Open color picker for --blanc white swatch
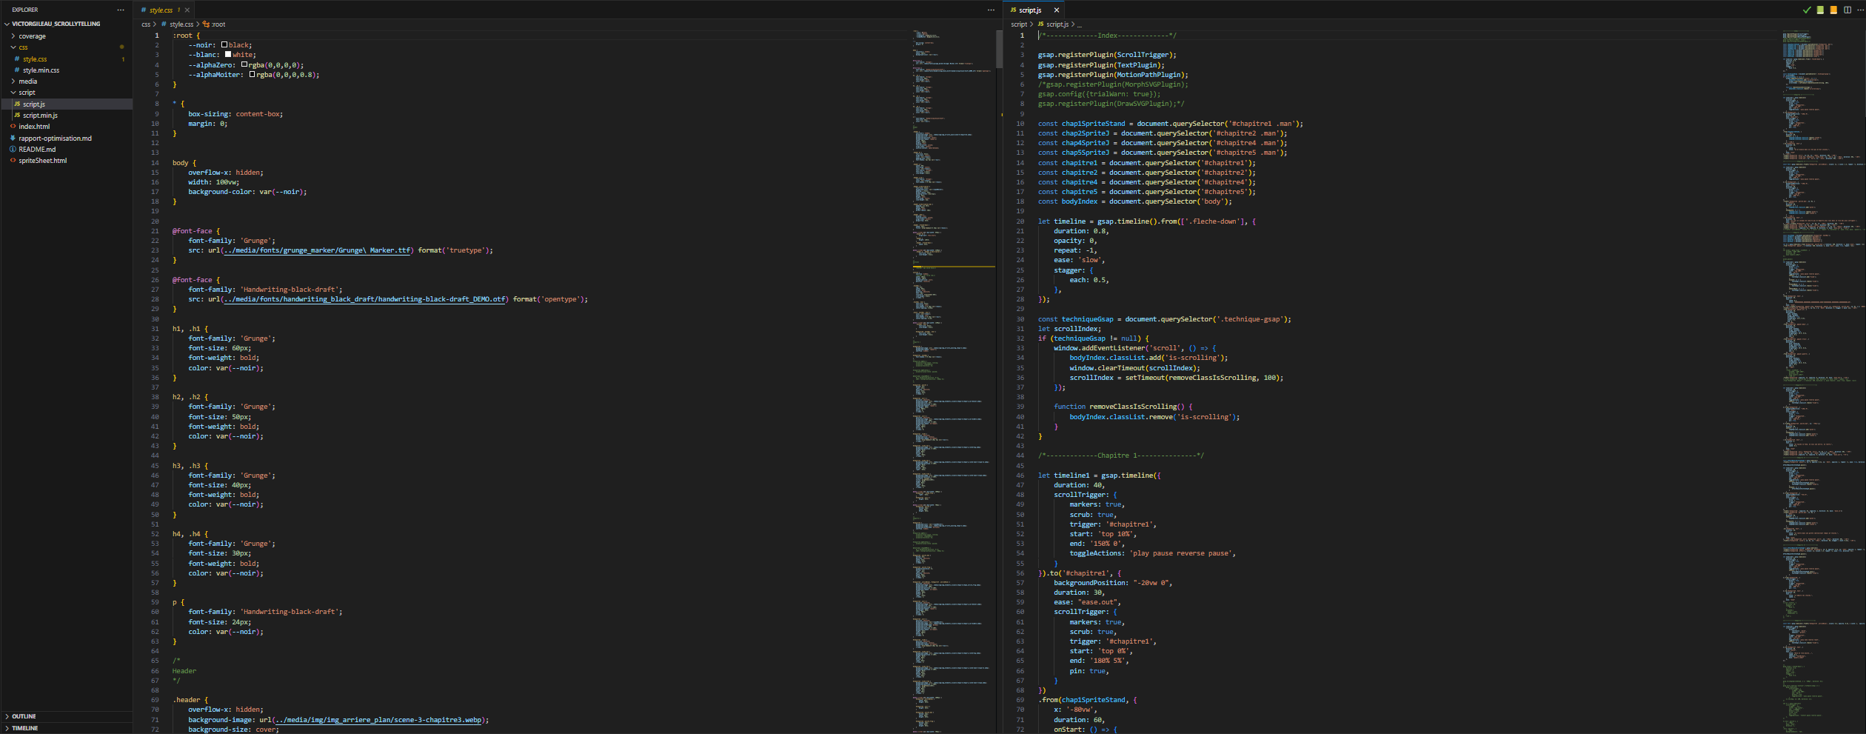 point(228,55)
